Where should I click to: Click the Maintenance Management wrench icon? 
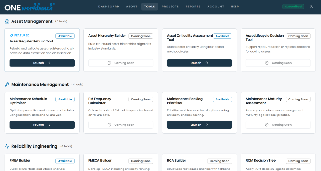tap(7, 85)
